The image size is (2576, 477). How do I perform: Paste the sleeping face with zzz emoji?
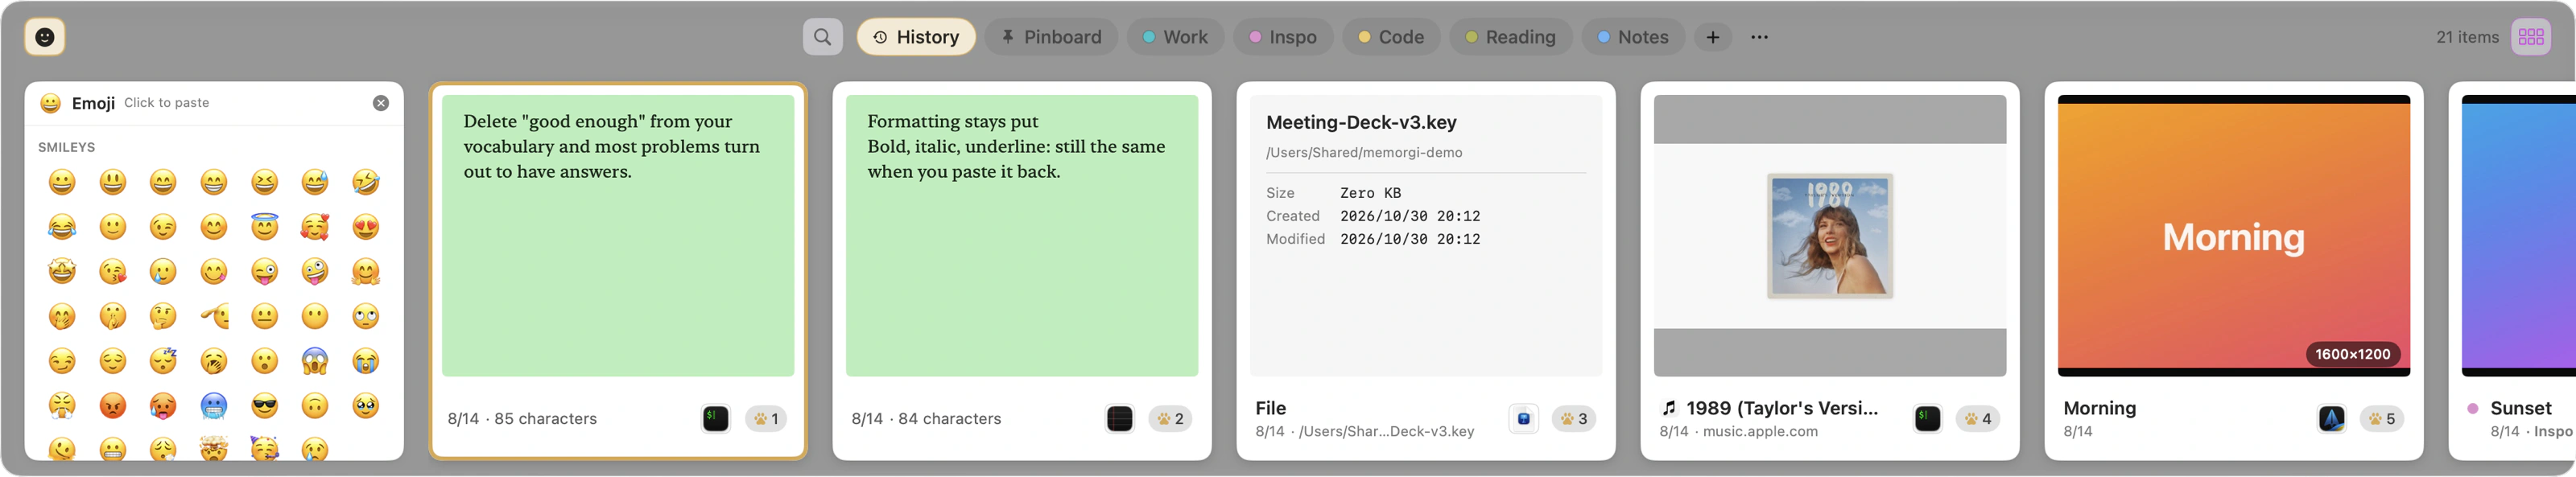(x=163, y=361)
